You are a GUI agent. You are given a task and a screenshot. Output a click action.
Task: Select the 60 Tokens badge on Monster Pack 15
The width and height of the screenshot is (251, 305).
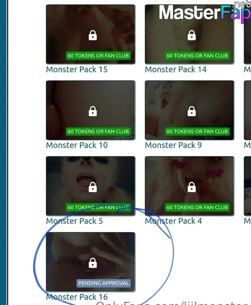point(98,56)
